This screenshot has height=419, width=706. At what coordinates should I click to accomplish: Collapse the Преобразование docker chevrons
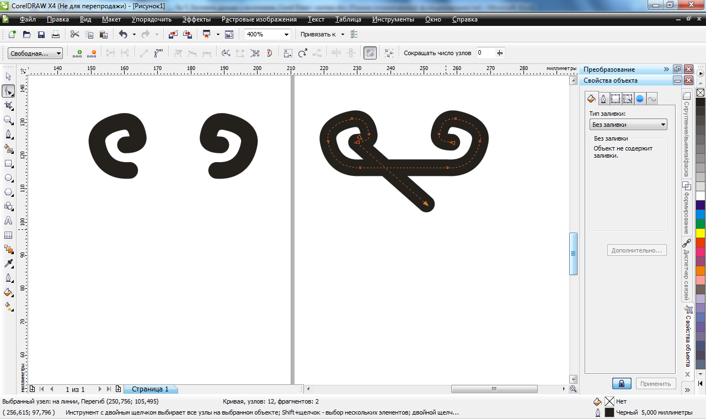coord(666,69)
